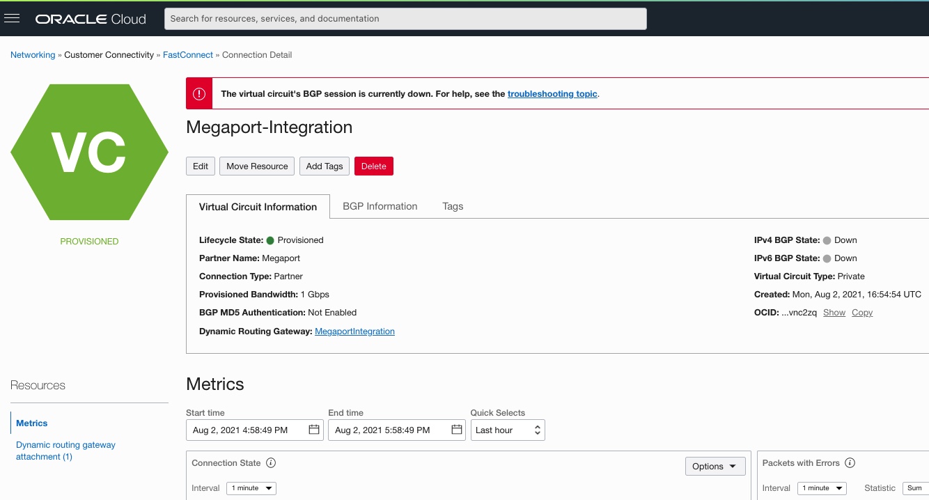Show the full OCID
Screen dimensions: 929x500
coord(834,313)
